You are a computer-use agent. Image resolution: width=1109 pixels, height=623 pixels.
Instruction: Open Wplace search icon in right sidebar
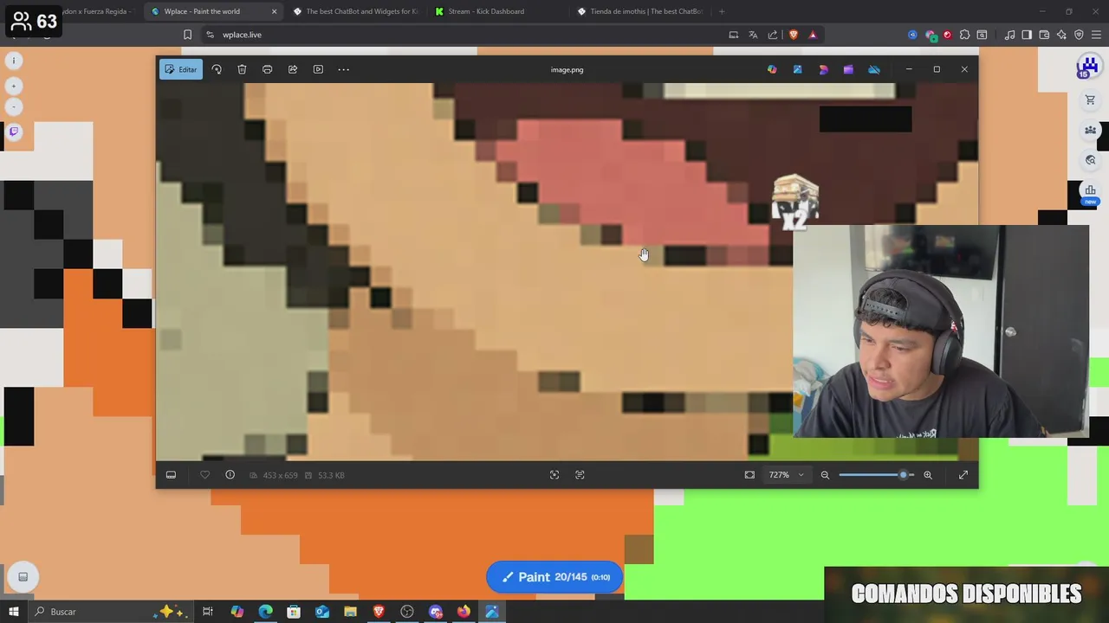tap(1090, 160)
